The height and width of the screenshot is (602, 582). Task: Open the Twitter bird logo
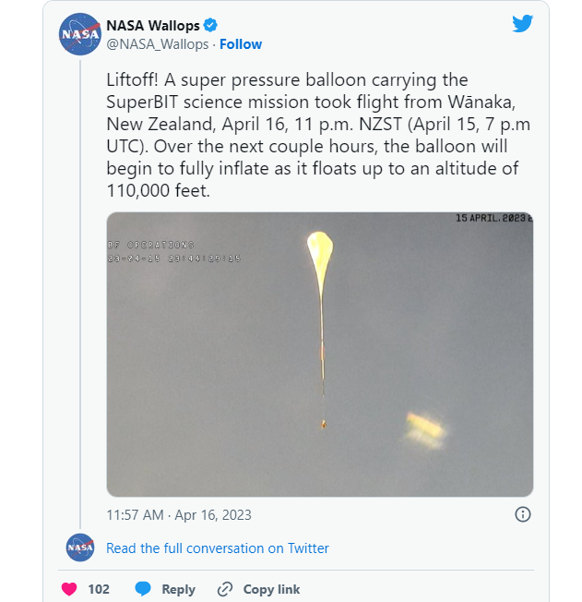[x=523, y=24]
